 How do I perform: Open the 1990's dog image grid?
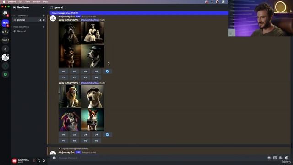pyautogui.click(x=81, y=108)
